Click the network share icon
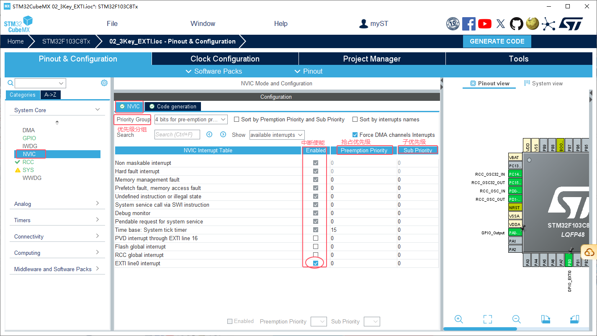The image size is (597, 336). point(548,23)
